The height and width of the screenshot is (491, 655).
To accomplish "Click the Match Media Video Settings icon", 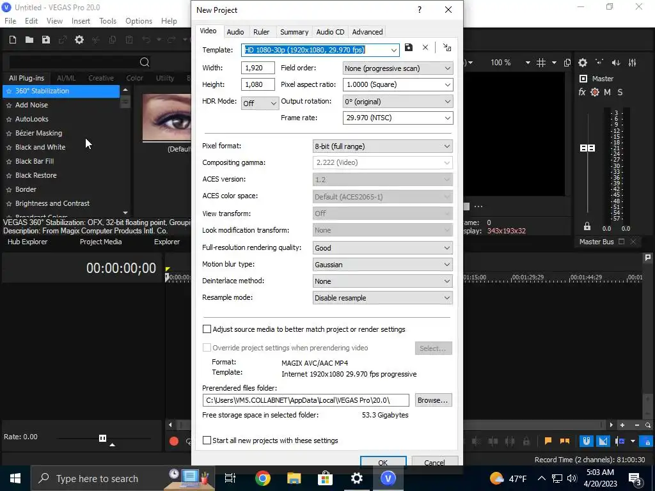I will pos(447,47).
